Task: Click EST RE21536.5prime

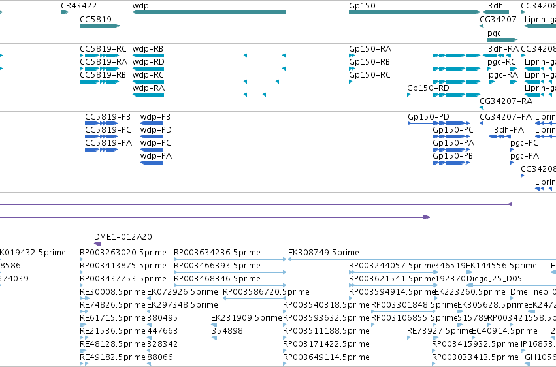Action: point(113,331)
